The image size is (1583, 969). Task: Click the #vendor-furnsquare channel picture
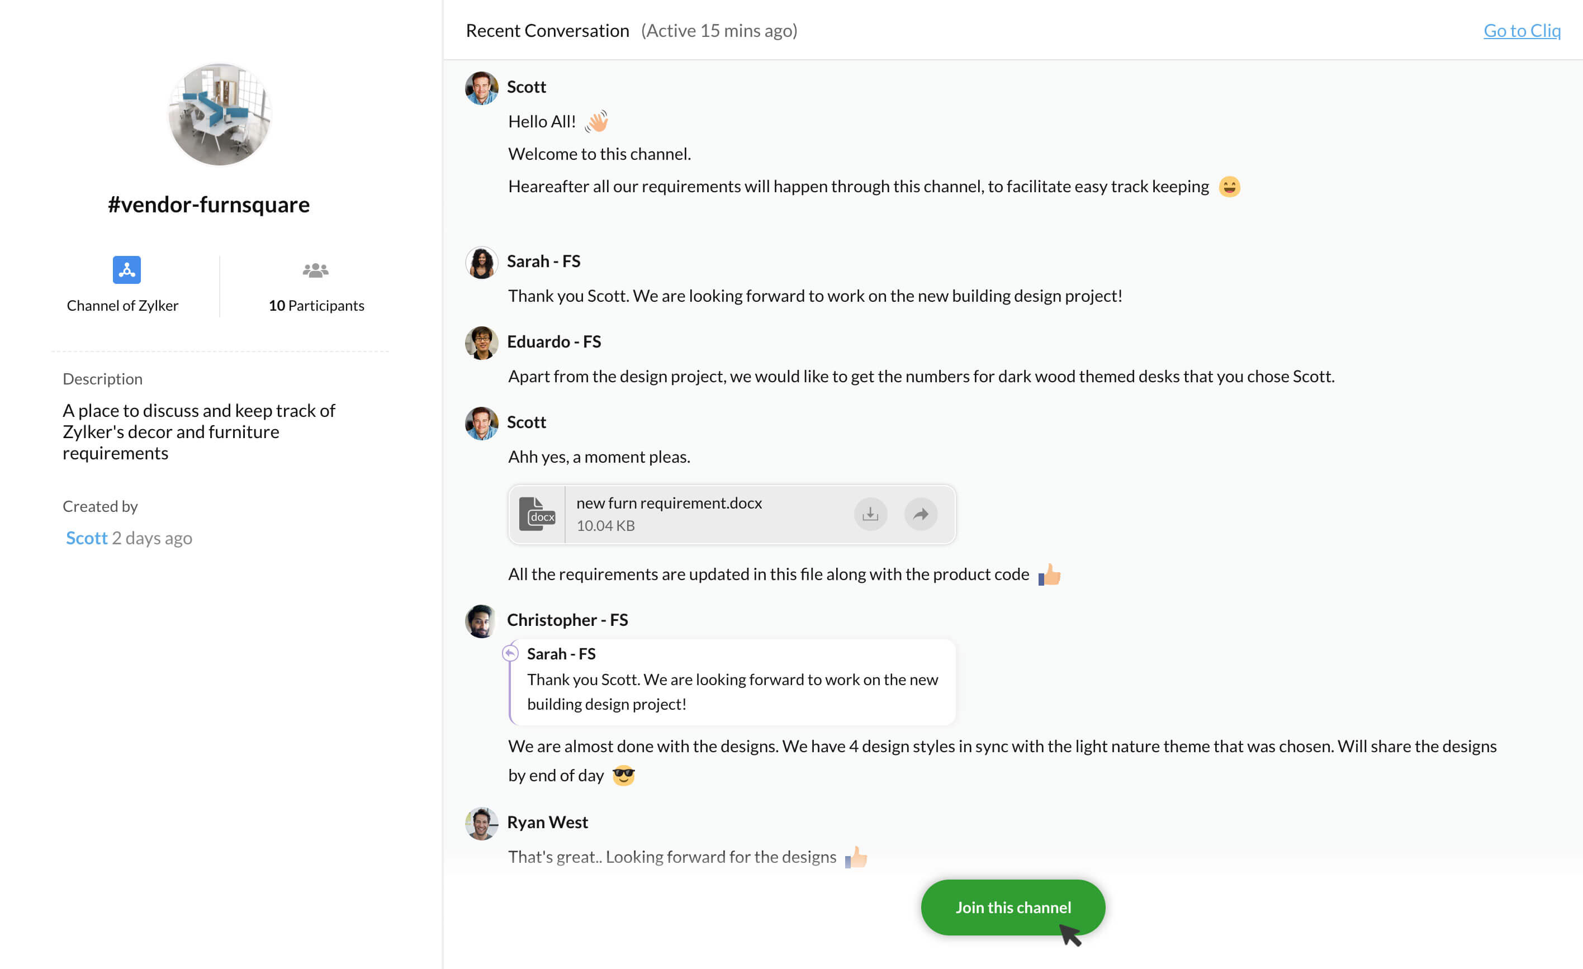(220, 115)
